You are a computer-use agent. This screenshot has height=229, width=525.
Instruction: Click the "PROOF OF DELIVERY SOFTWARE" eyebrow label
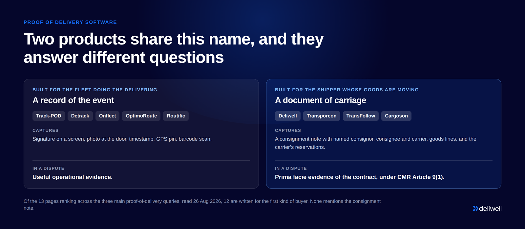click(70, 22)
